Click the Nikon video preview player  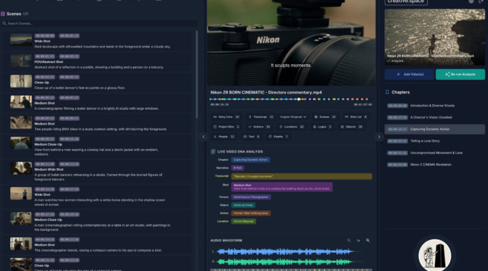point(291,43)
